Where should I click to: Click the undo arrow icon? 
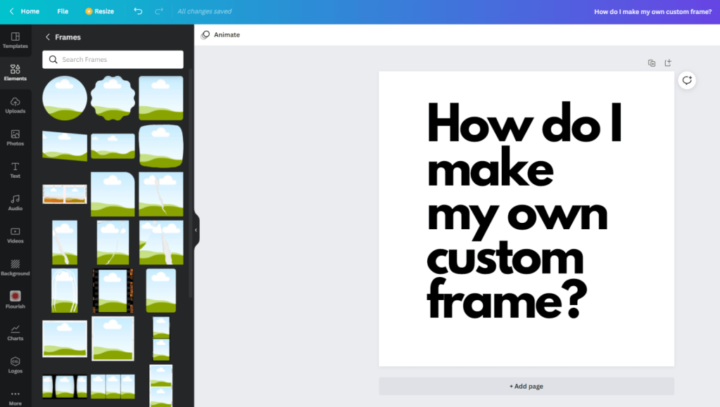point(138,11)
